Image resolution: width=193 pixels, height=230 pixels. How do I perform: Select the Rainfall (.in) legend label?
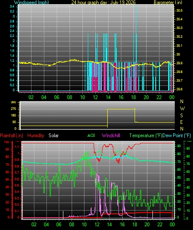click(12, 136)
